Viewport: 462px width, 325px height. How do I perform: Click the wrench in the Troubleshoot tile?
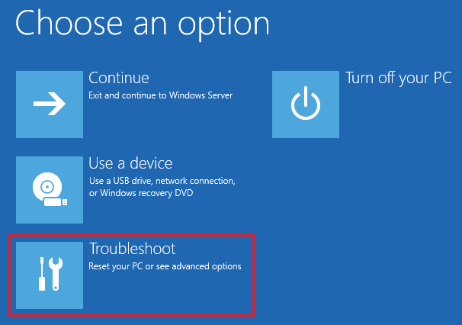coord(56,274)
